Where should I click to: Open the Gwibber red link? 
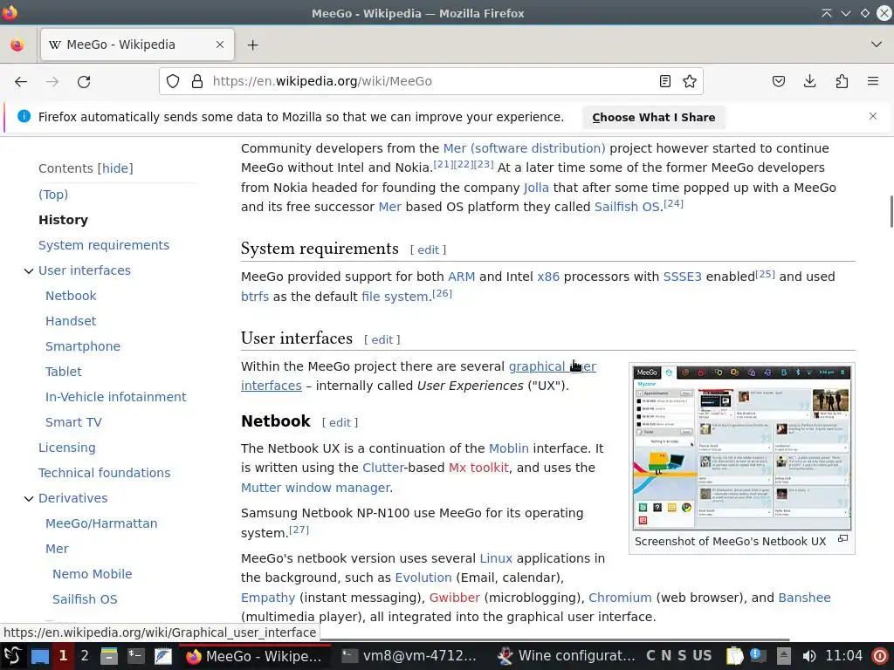tap(454, 598)
